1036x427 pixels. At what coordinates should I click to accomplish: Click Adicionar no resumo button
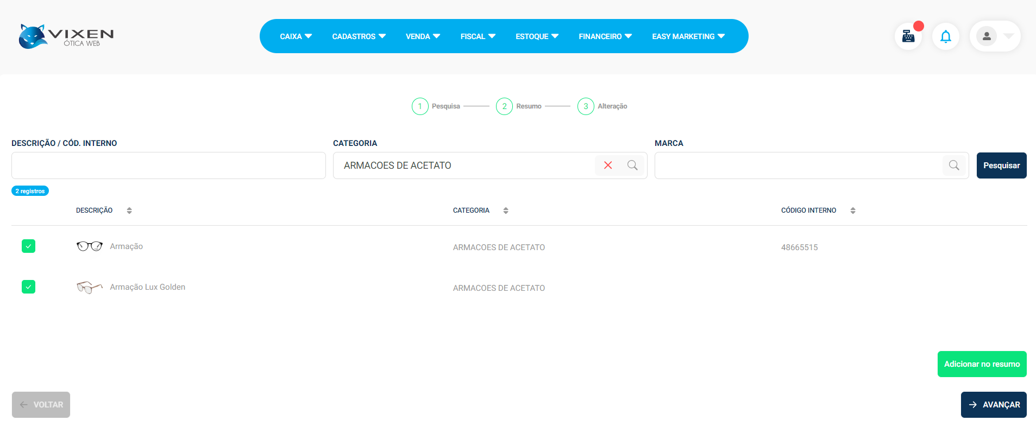point(982,364)
